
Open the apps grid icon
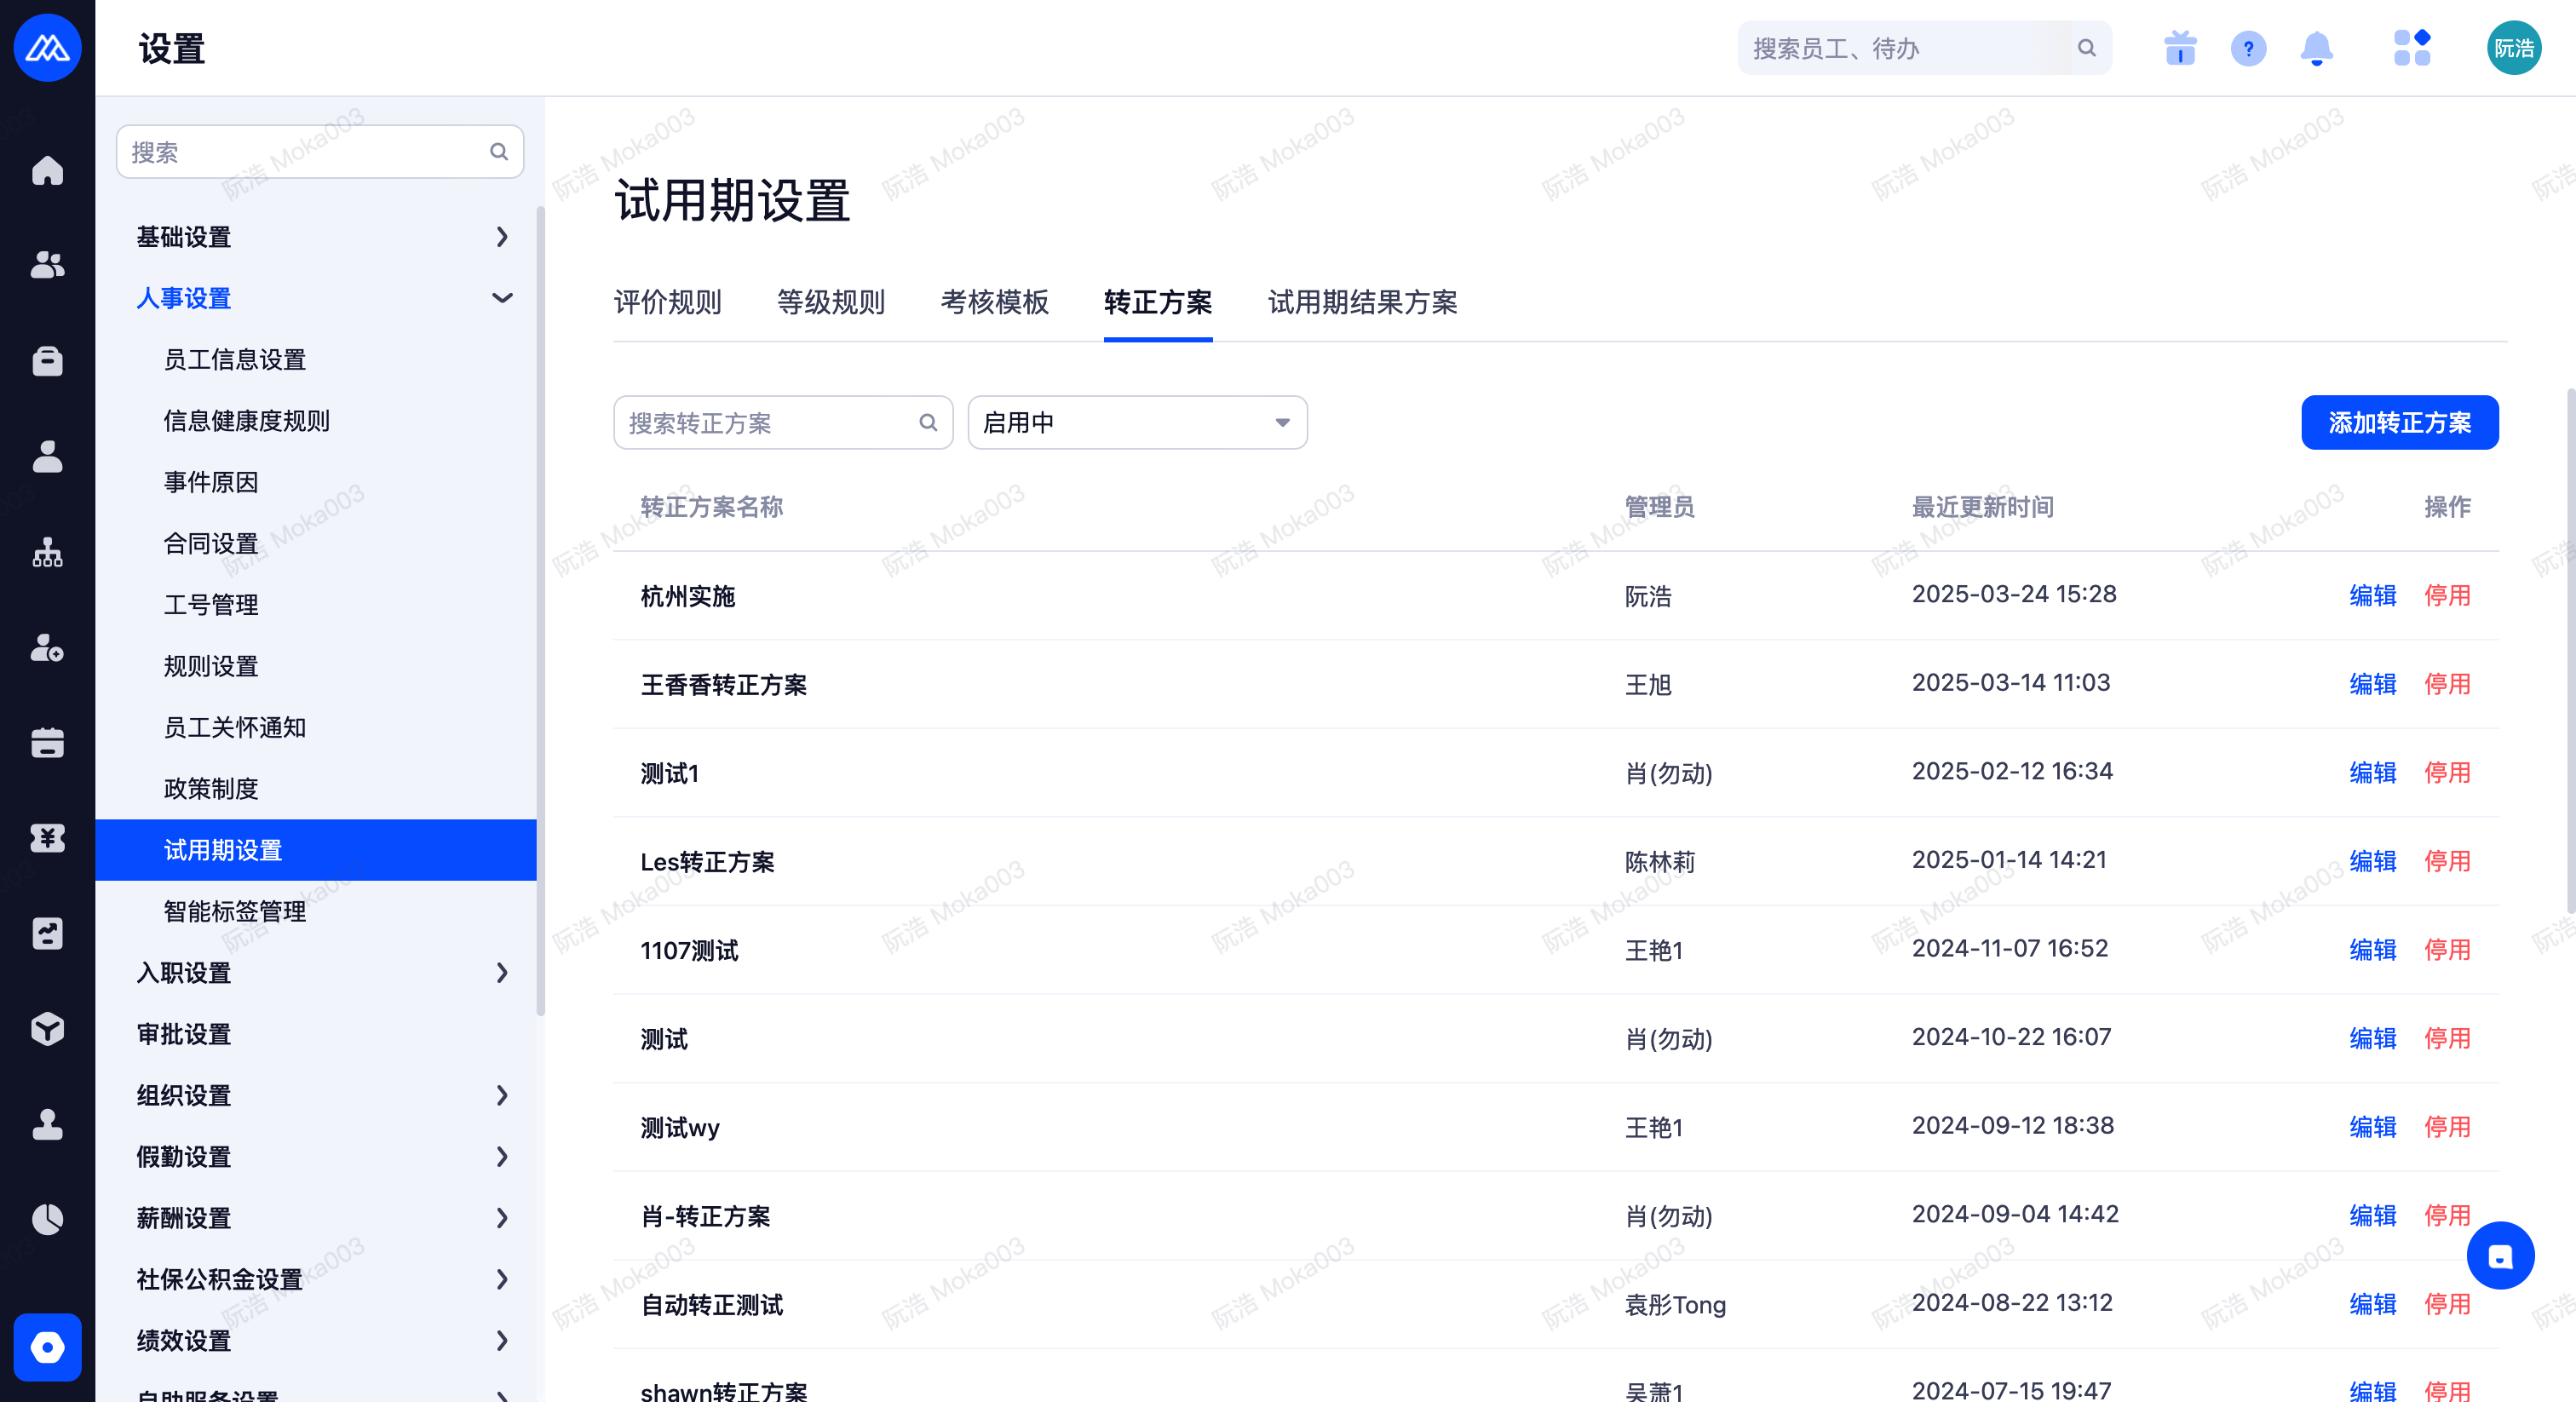coord(2412,48)
